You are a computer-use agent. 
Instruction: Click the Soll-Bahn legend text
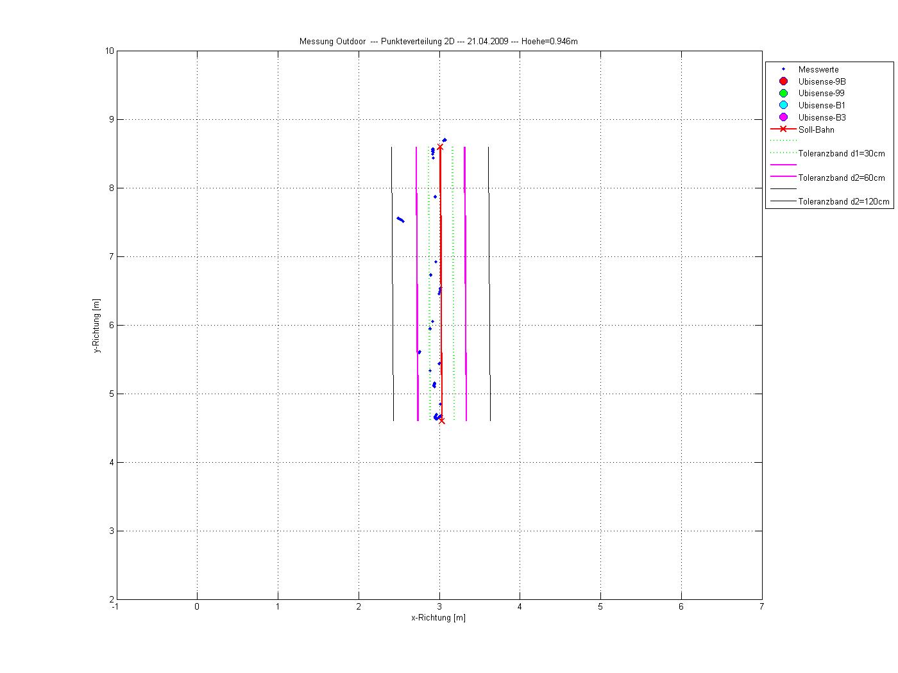click(816, 129)
